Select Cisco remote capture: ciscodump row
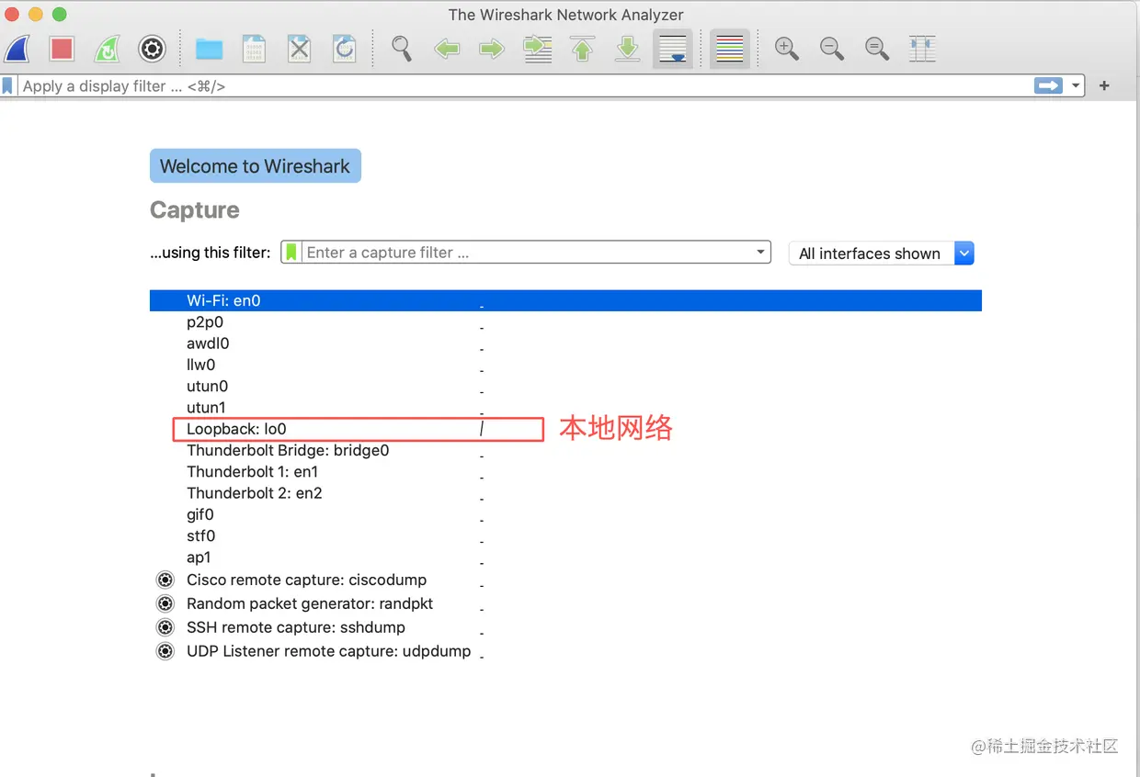The width and height of the screenshot is (1140, 777). (565, 580)
